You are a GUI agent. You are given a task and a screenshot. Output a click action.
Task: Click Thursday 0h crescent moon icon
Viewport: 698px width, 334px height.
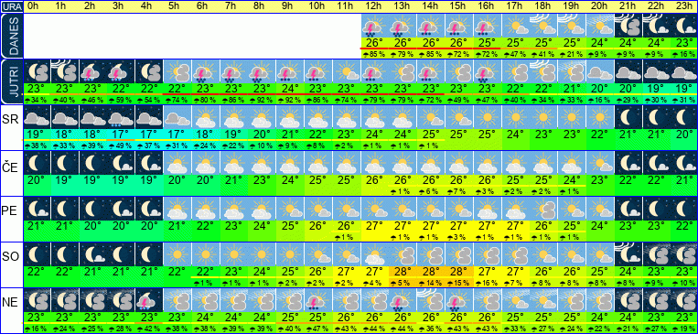(x=37, y=163)
